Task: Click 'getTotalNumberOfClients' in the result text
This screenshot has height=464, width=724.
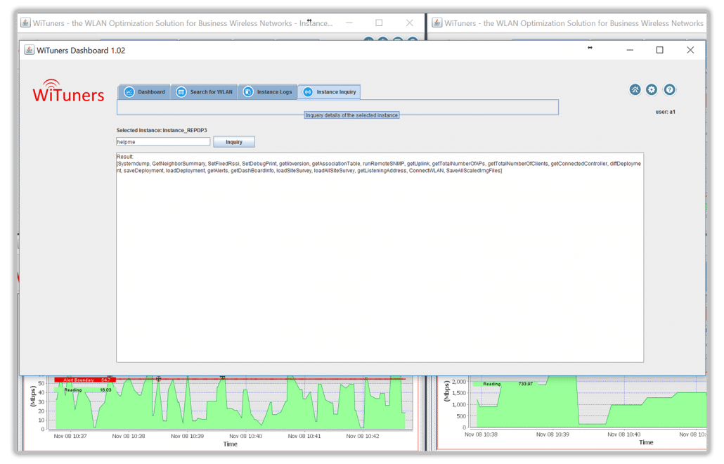Action: point(517,164)
